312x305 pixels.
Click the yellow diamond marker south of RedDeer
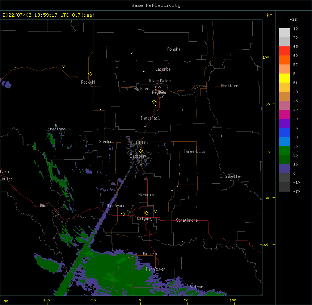pos(154,102)
